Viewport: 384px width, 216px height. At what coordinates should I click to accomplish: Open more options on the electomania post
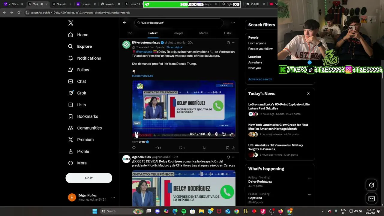point(234,43)
